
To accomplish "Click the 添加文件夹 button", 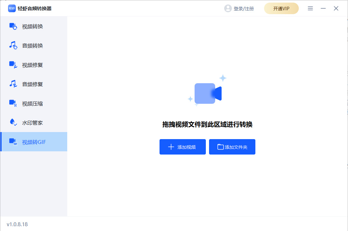I will coord(232,147).
